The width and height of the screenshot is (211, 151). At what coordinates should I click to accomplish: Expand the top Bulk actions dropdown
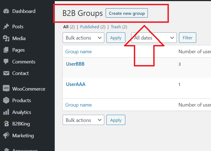(83, 38)
